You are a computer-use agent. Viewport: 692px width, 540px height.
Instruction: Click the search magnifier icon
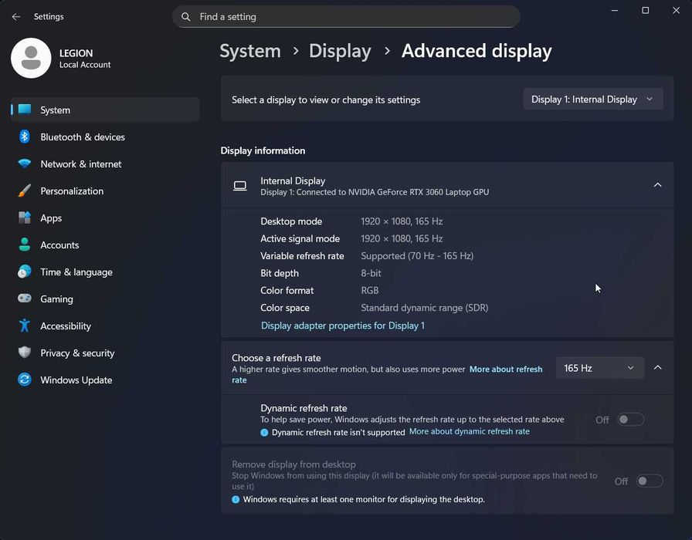tap(186, 17)
